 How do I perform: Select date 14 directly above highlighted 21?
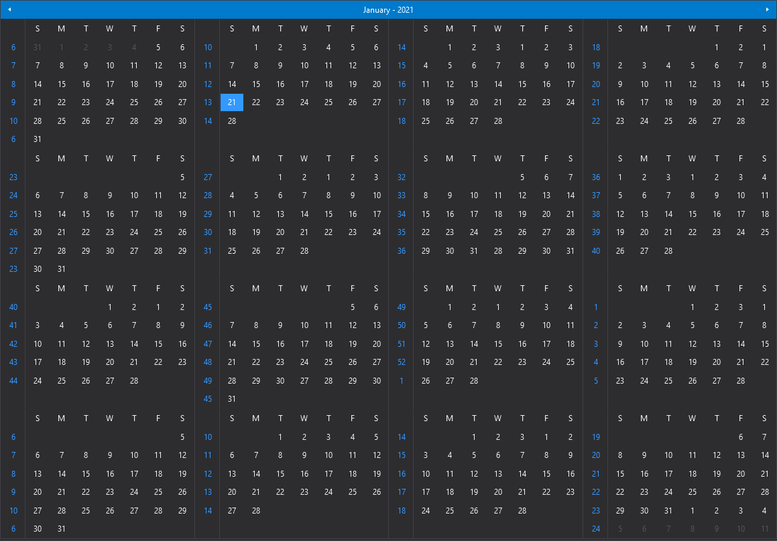point(232,84)
